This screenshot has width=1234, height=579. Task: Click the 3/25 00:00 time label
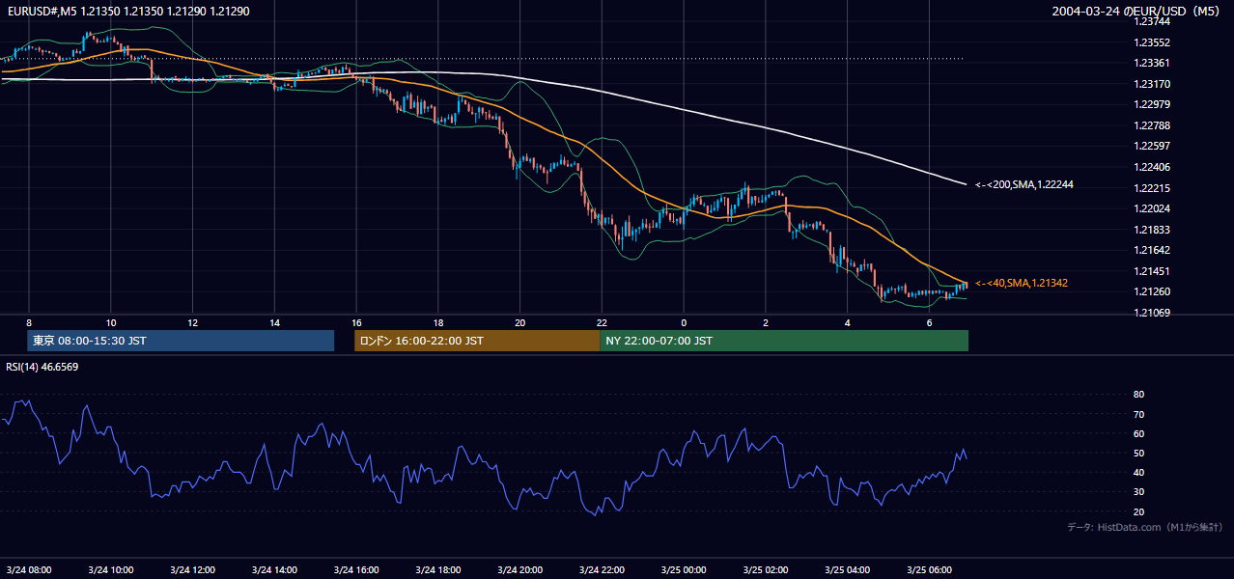pyautogui.click(x=684, y=570)
